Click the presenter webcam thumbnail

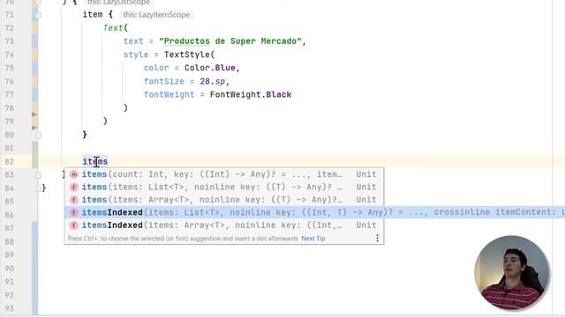click(x=512, y=272)
